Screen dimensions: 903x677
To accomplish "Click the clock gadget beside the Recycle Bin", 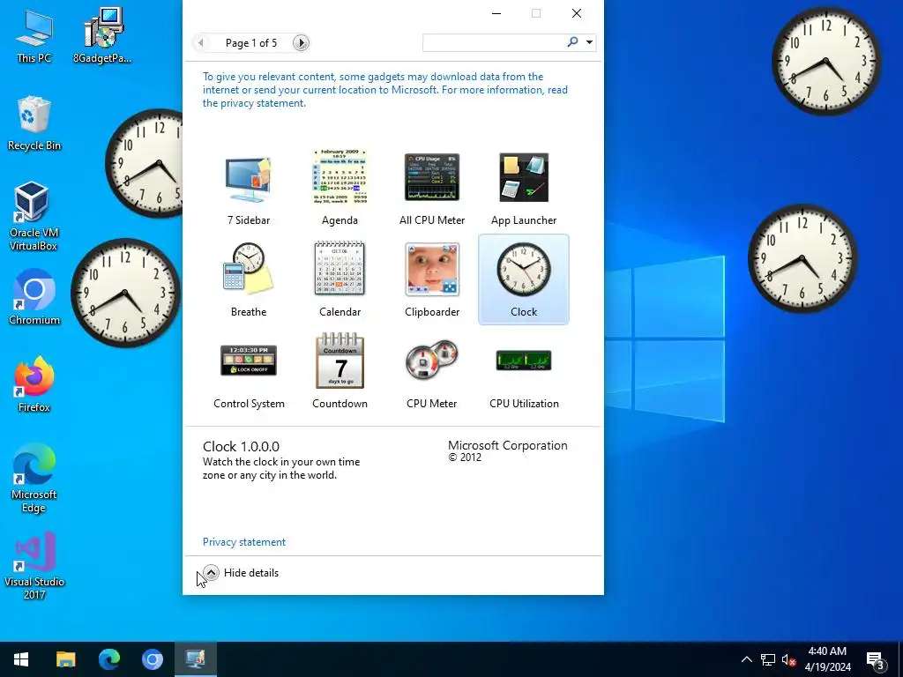I will 144,163.
